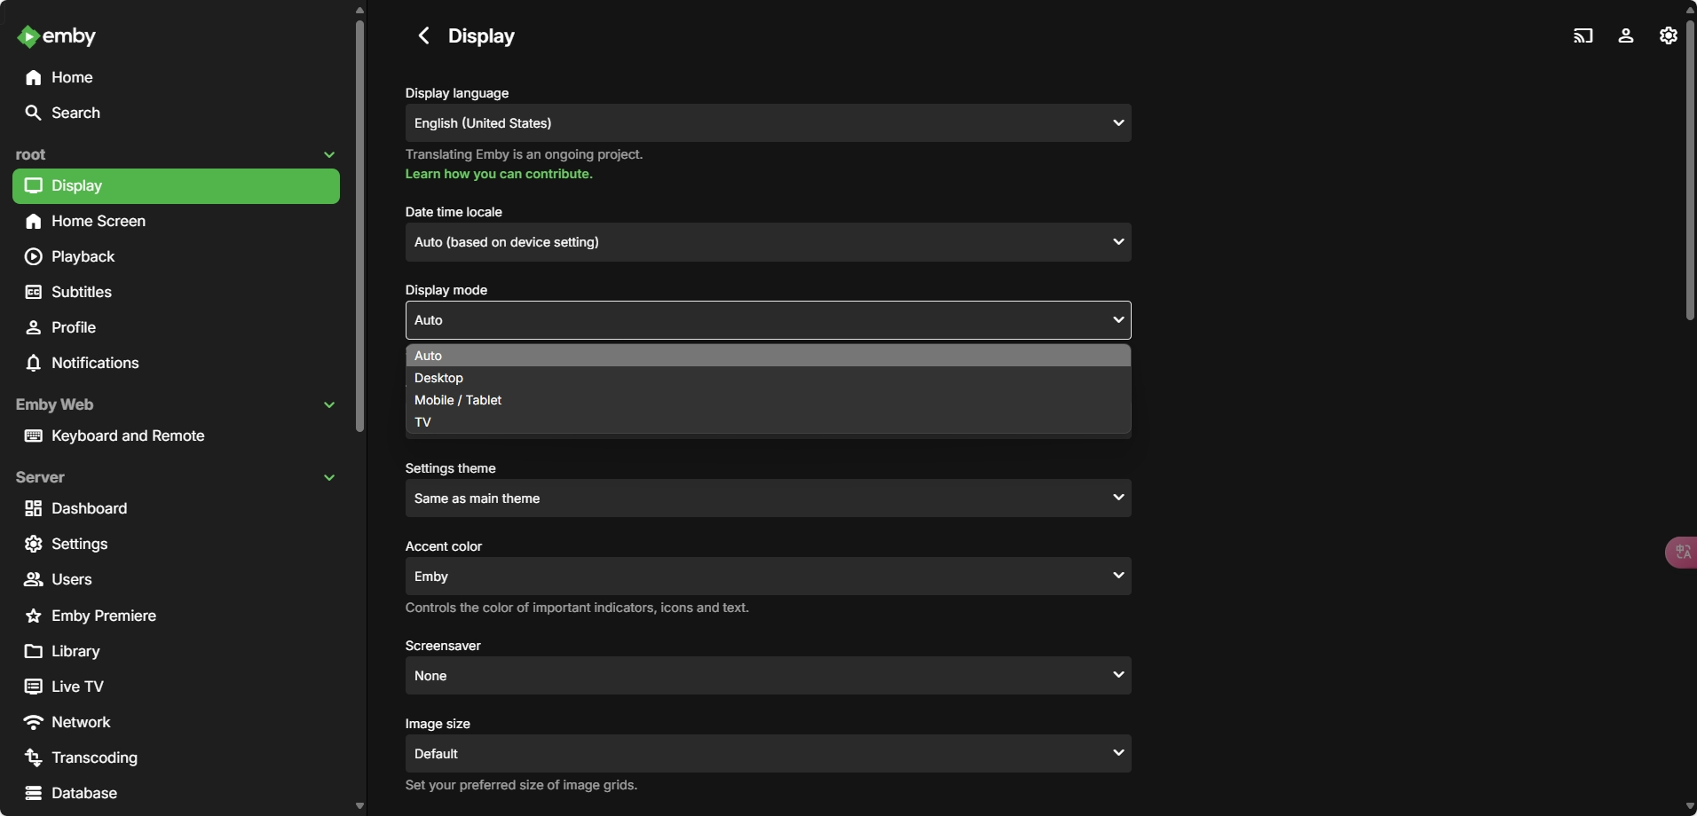
Task: Click the Emby logo in the sidebar
Action: point(56,36)
